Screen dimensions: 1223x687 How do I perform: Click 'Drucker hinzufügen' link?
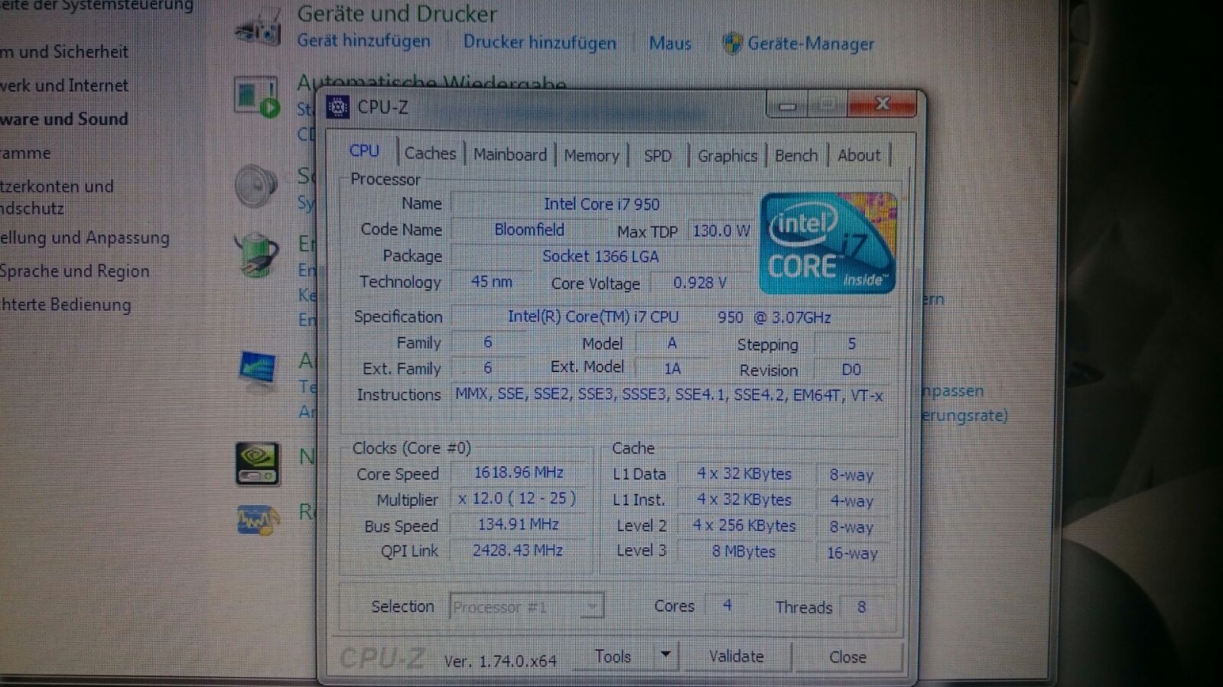click(x=539, y=42)
